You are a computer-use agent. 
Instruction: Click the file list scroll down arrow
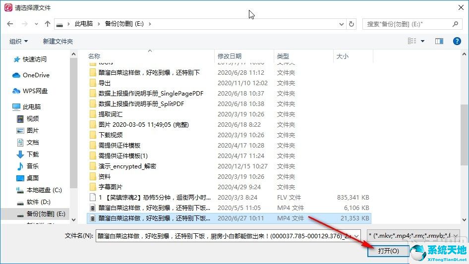(464, 220)
